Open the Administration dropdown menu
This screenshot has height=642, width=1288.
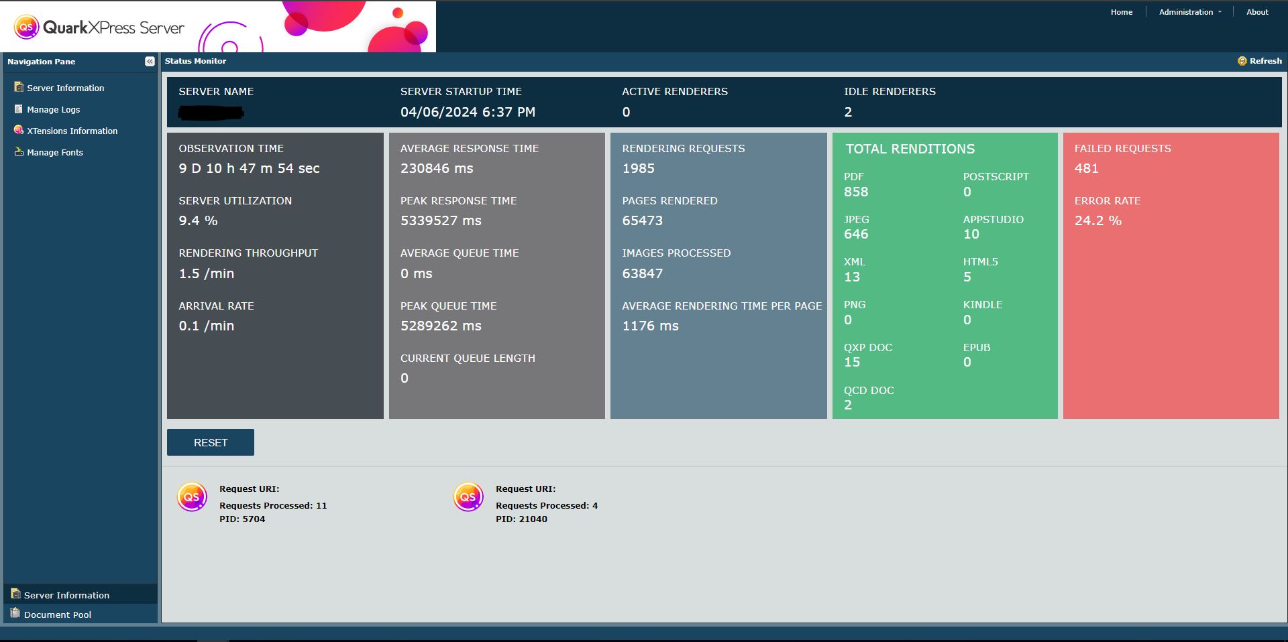1189,12
